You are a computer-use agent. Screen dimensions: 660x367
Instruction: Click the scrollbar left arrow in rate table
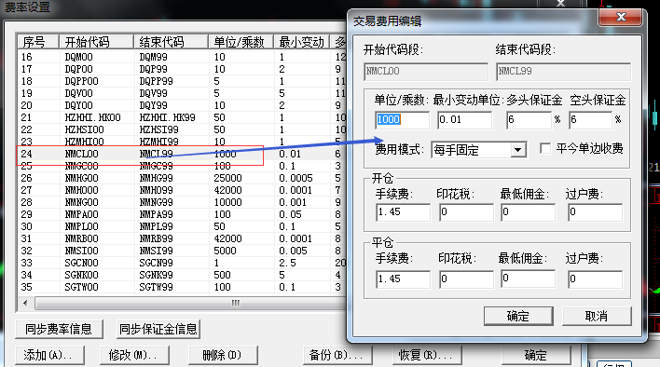[x=25, y=303]
